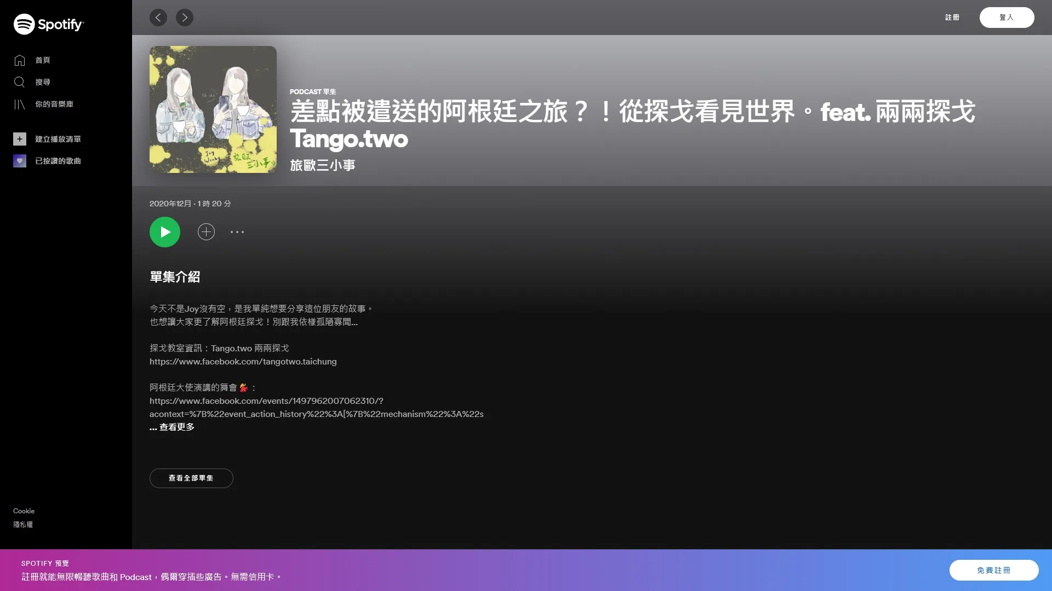Click the 2020年12月 · 1時20分 date text
The height and width of the screenshot is (591, 1052).
190,204
